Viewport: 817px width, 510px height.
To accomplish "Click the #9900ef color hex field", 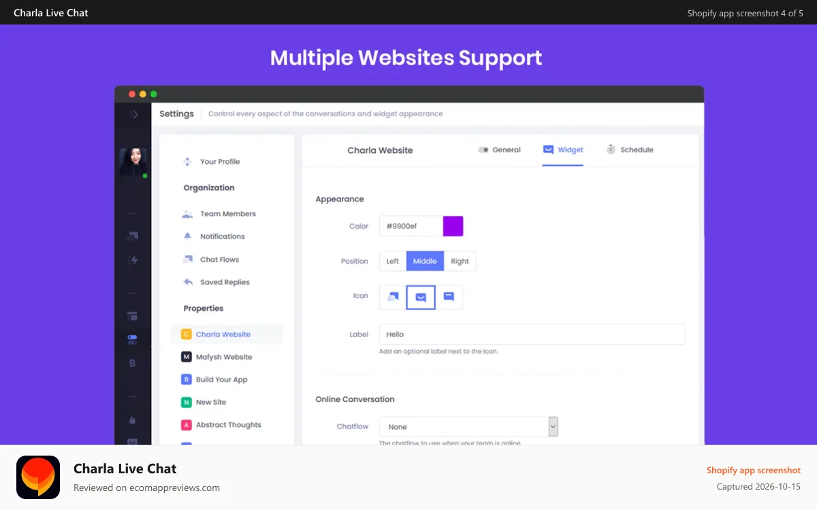I will pos(411,226).
